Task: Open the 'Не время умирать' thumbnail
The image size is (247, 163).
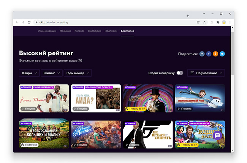Action: click(x=148, y=135)
